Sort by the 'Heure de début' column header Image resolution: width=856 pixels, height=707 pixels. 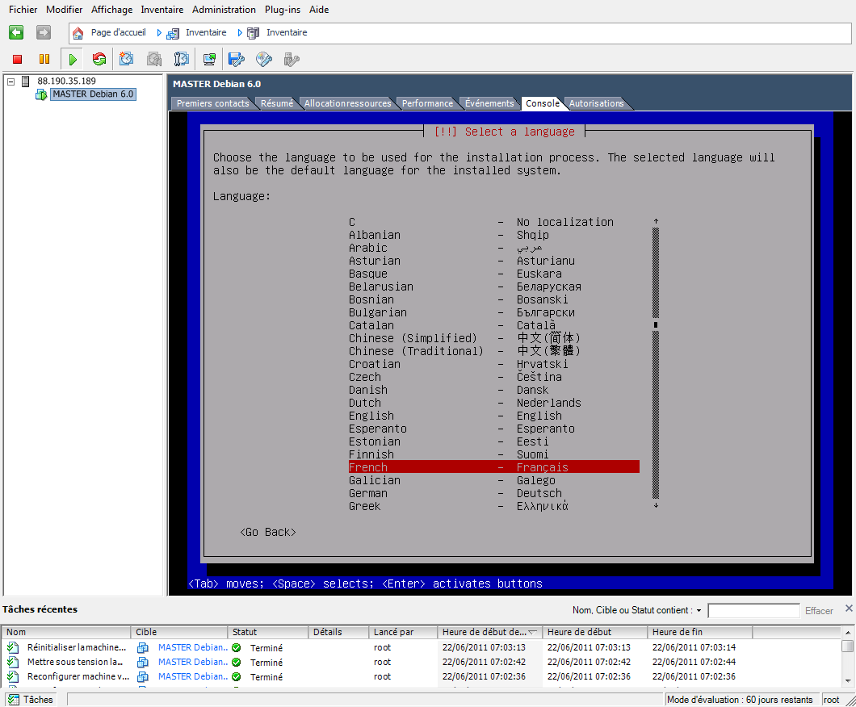(579, 632)
